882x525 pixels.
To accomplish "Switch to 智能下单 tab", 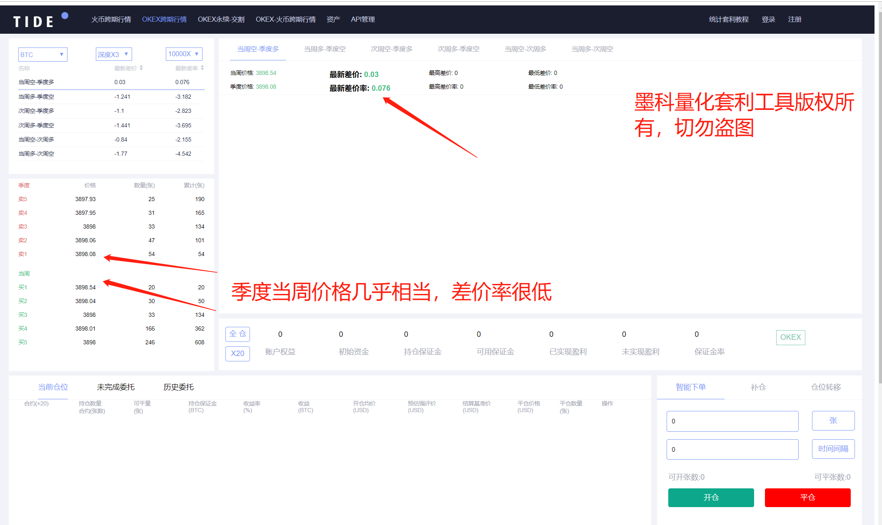I will [x=690, y=387].
